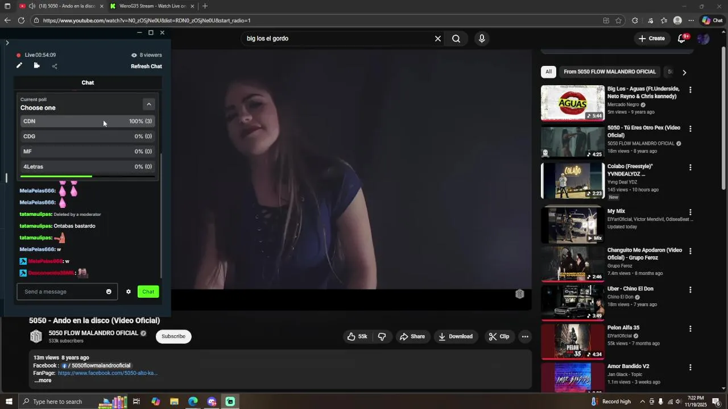
Task: Open Windows Start menu
Action: (x=9, y=402)
